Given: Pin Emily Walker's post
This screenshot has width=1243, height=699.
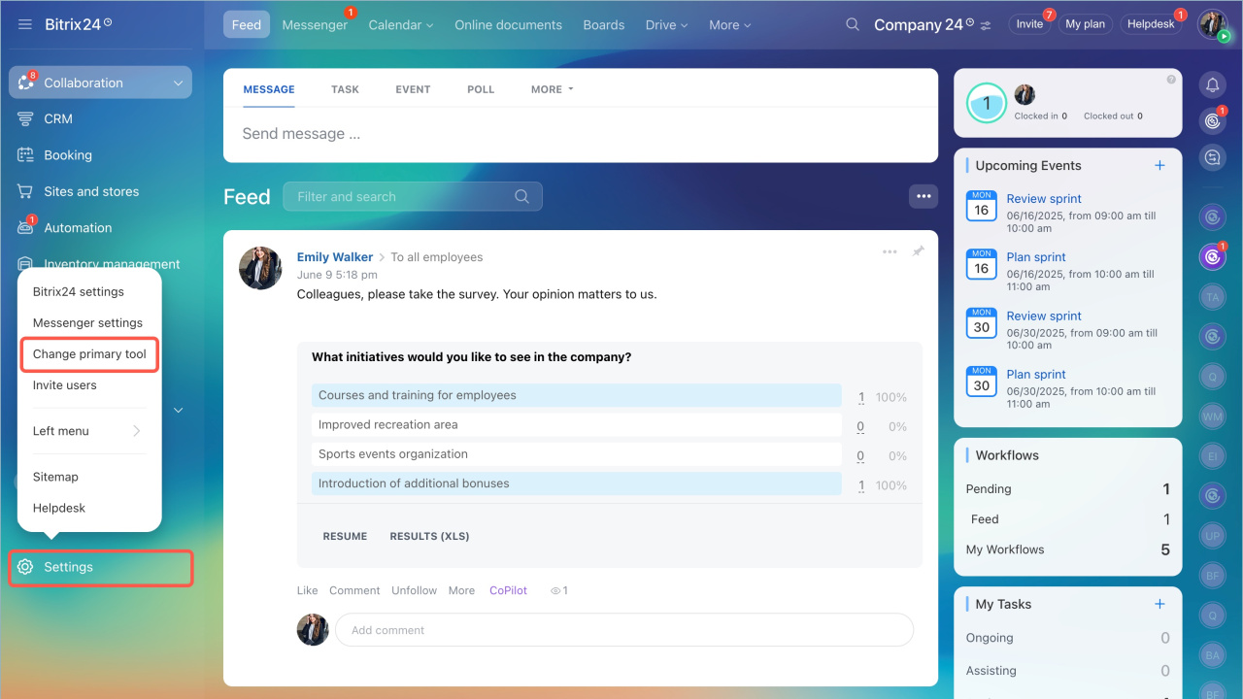Looking at the screenshot, I should (x=918, y=251).
